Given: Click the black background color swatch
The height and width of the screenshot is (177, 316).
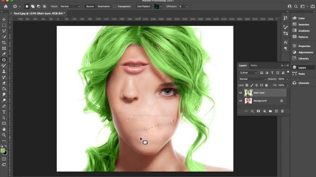Looking at the screenshot, I should pos(5,153).
